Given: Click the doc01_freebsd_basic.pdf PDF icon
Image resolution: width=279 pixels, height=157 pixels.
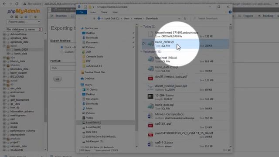Looking at the screenshot, I should click(150, 78).
